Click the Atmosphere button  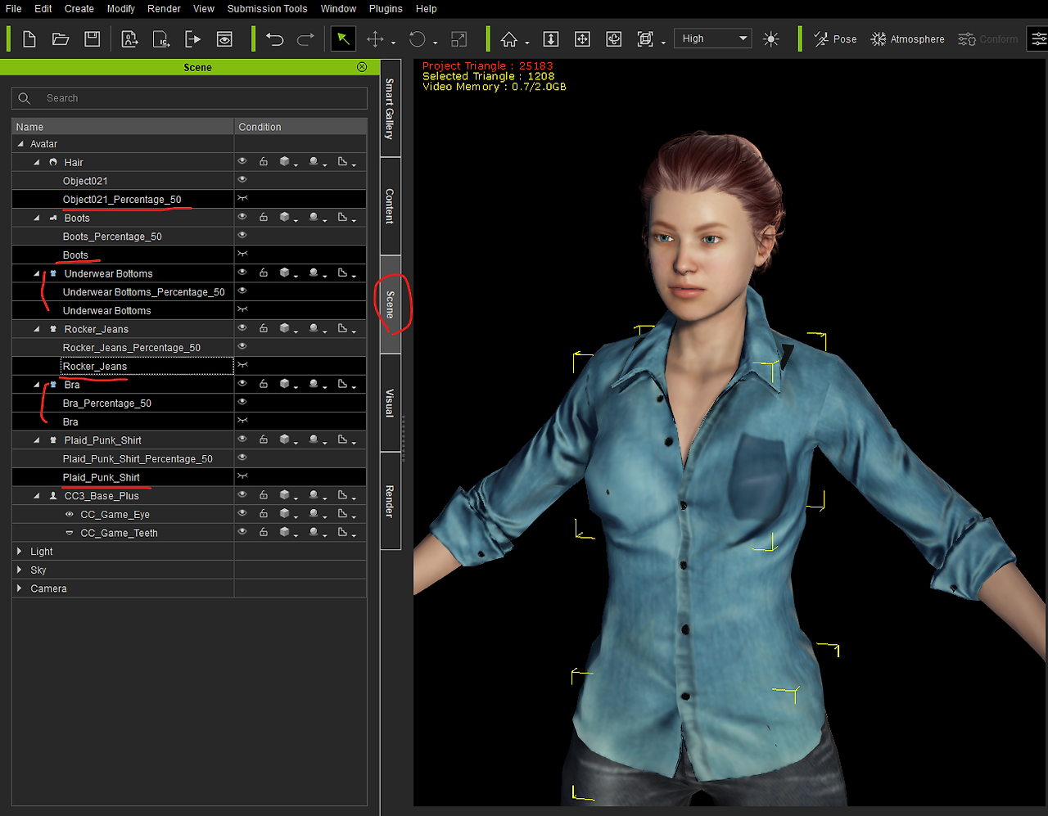(x=908, y=39)
